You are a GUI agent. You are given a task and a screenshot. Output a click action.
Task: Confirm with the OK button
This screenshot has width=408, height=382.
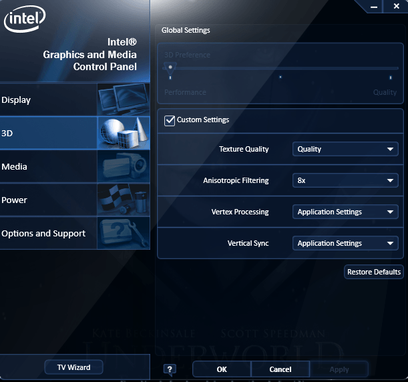coord(222,369)
